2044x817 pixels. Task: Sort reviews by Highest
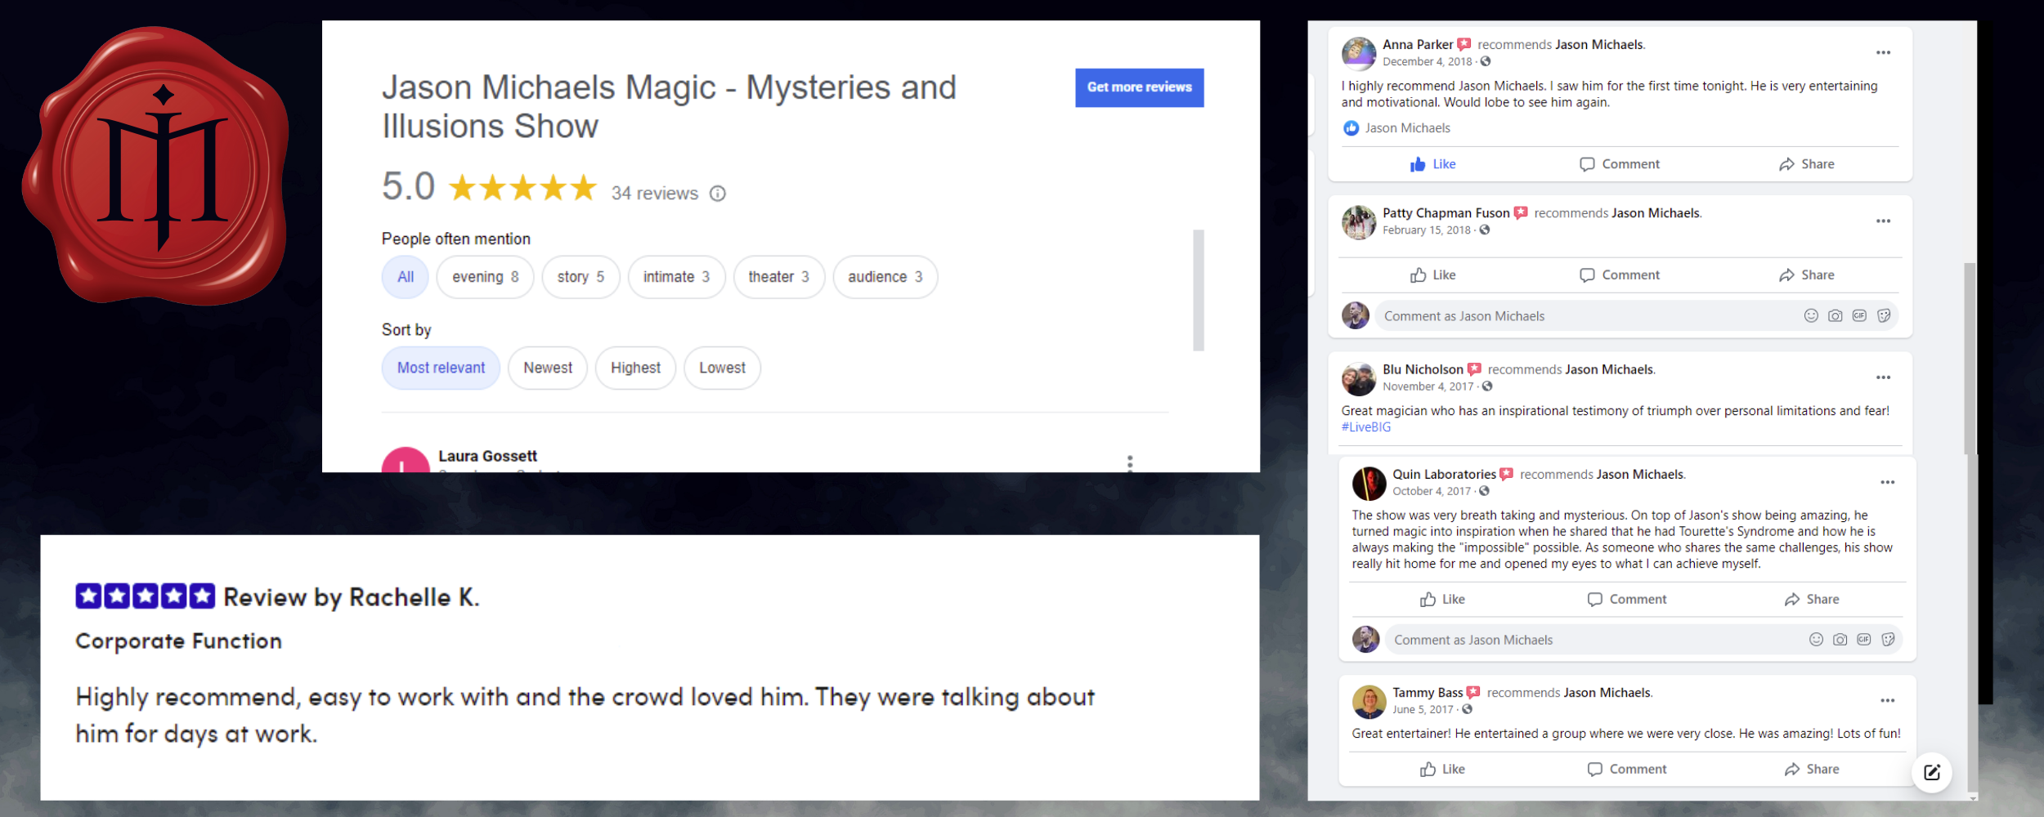tap(635, 368)
